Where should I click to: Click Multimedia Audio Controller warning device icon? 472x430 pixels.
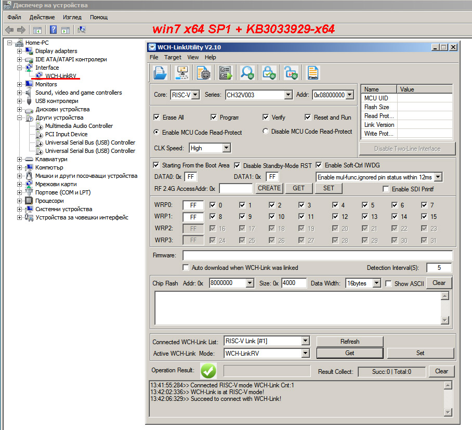40,126
